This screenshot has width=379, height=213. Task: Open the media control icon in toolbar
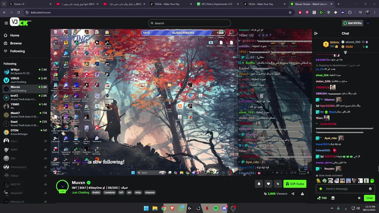360,12
